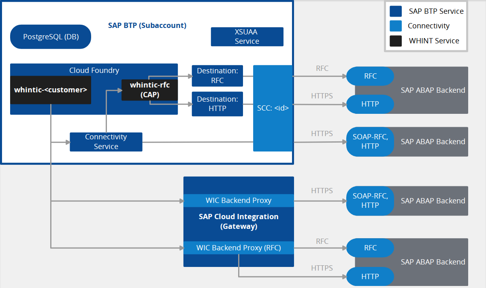Click the SAP BTP Service legend label

point(436,11)
